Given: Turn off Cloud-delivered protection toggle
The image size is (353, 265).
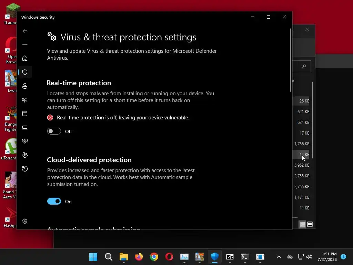Looking at the screenshot, I should 54,201.
